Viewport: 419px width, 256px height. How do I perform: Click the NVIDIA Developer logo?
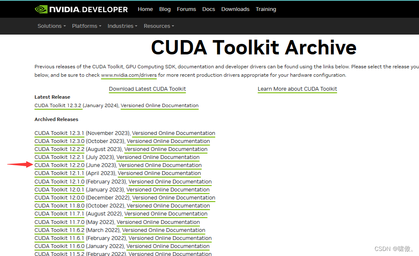coord(81,9)
